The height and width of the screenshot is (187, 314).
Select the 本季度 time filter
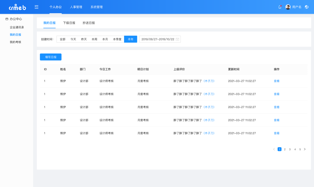pyautogui.click(x=117, y=39)
